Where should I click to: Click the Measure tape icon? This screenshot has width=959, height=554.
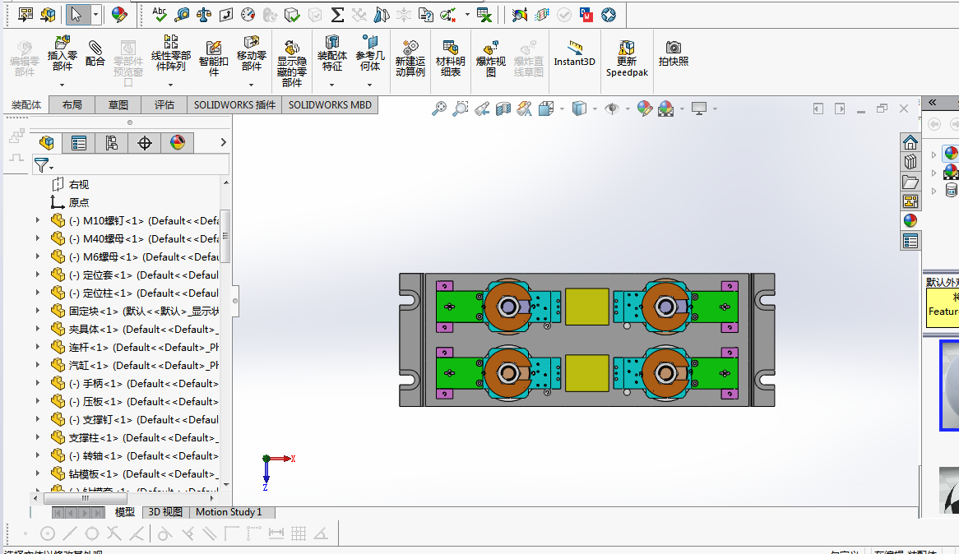click(182, 15)
